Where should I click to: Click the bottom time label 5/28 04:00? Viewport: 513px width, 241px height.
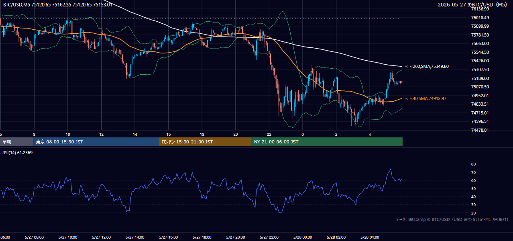click(x=369, y=237)
